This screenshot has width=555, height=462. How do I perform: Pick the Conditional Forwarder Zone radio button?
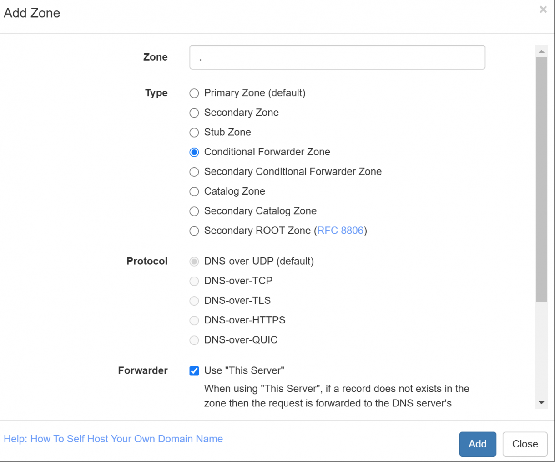pos(194,152)
